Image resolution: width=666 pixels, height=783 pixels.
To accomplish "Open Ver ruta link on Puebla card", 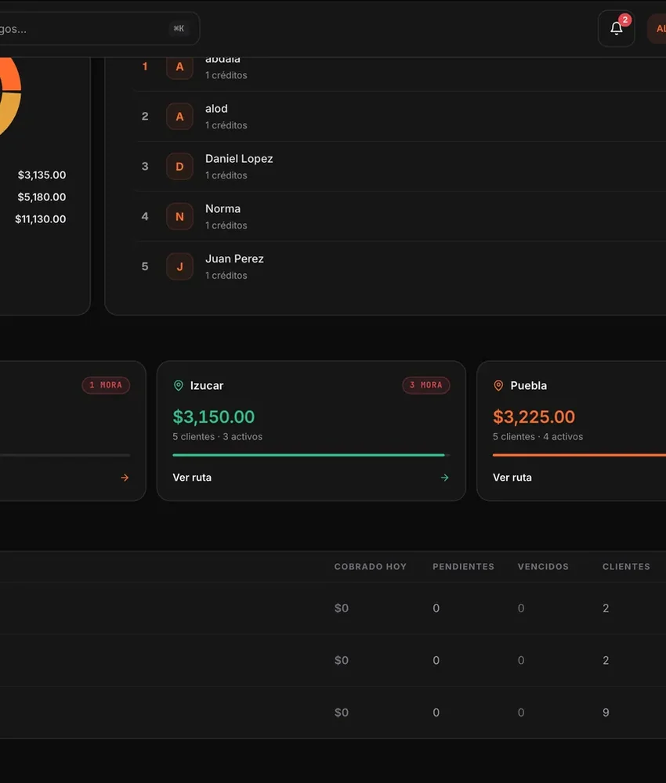I will pos(512,478).
